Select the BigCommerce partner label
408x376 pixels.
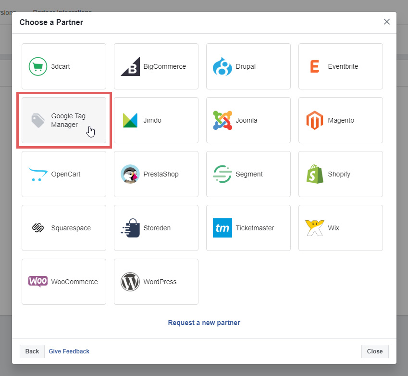(165, 66)
